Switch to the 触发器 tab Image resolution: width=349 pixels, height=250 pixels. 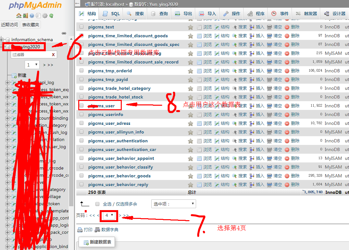[x=306, y=14]
